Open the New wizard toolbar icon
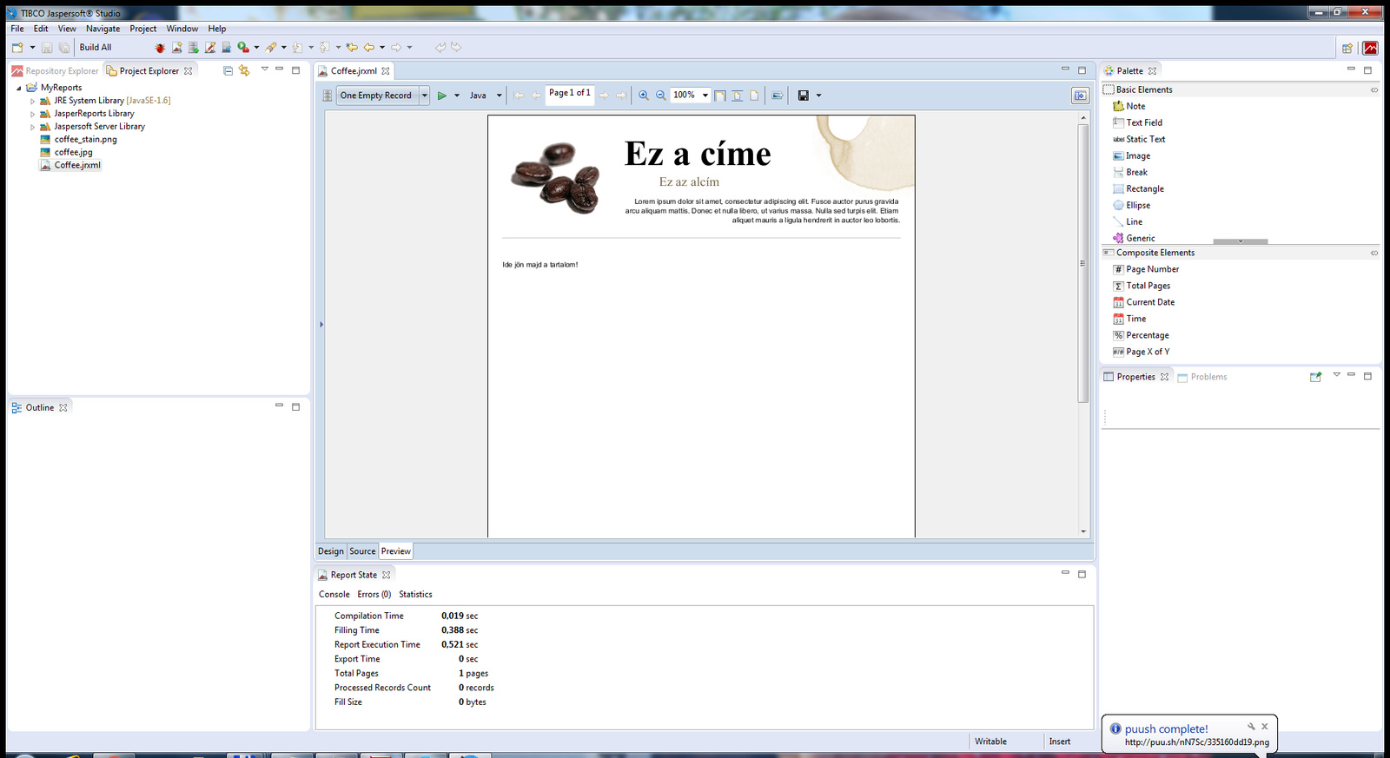Image resolution: width=1390 pixels, height=758 pixels. [17, 47]
